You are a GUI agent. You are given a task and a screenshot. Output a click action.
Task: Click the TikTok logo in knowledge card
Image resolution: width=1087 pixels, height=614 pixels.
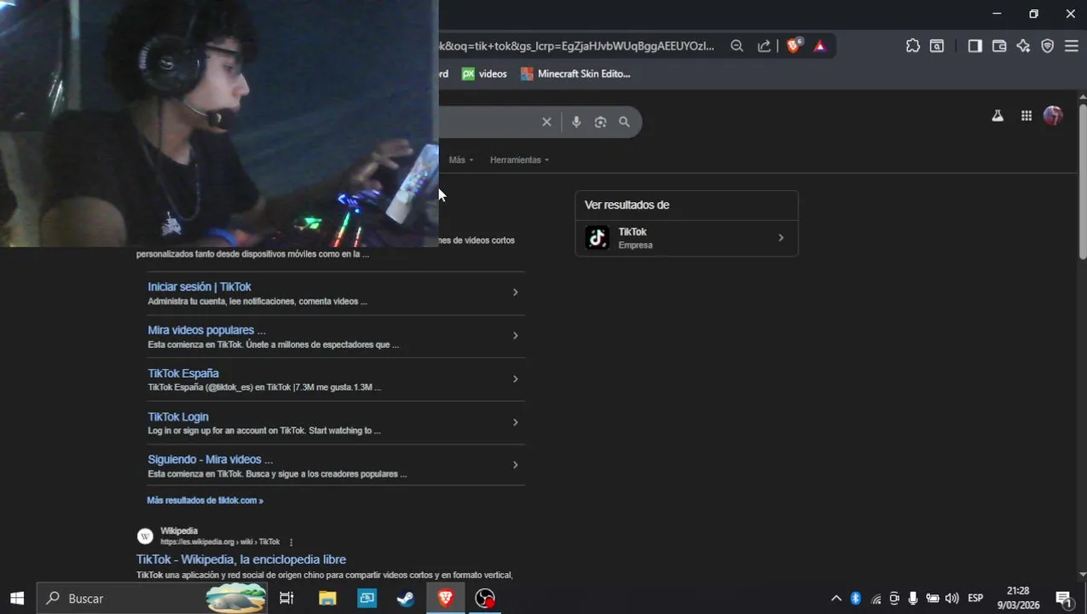[x=597, y=238]
